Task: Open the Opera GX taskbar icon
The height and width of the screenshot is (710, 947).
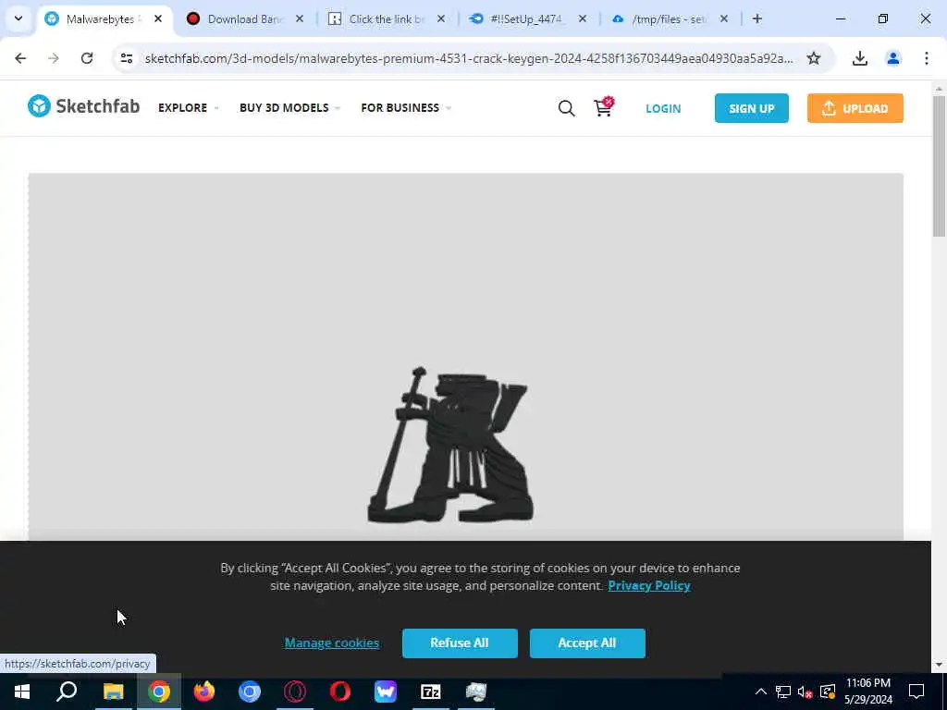Action: click(x=295, y=692)
